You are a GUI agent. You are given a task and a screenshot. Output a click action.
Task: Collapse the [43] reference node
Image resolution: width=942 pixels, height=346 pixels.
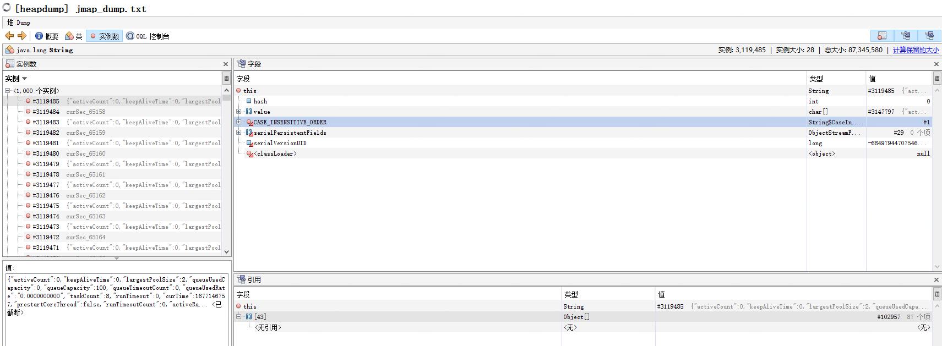tap(239, 317)
